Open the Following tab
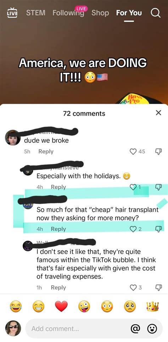 (x=68, y=13)
